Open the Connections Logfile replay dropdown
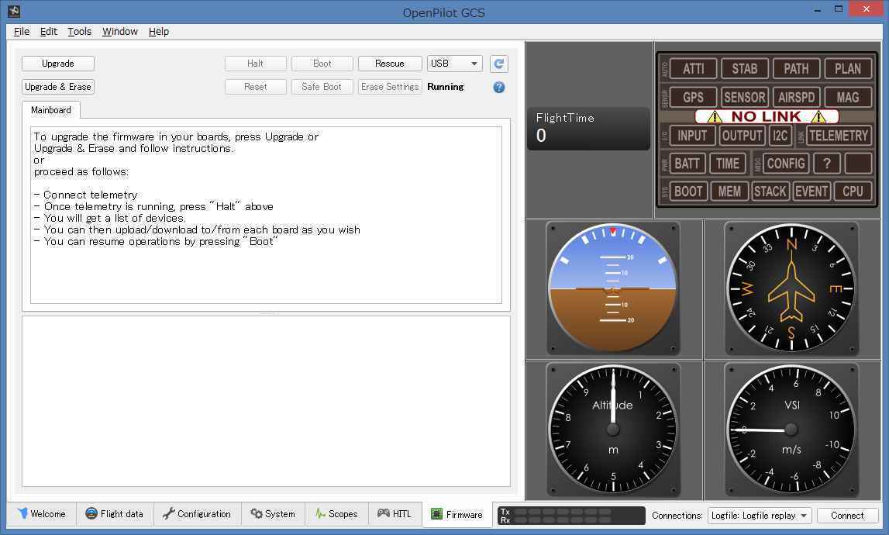889x535 pixels. 759,516
